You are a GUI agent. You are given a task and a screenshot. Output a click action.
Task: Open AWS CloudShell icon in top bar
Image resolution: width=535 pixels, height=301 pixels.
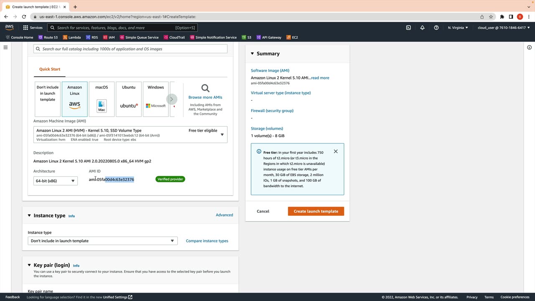coord(408,28)
